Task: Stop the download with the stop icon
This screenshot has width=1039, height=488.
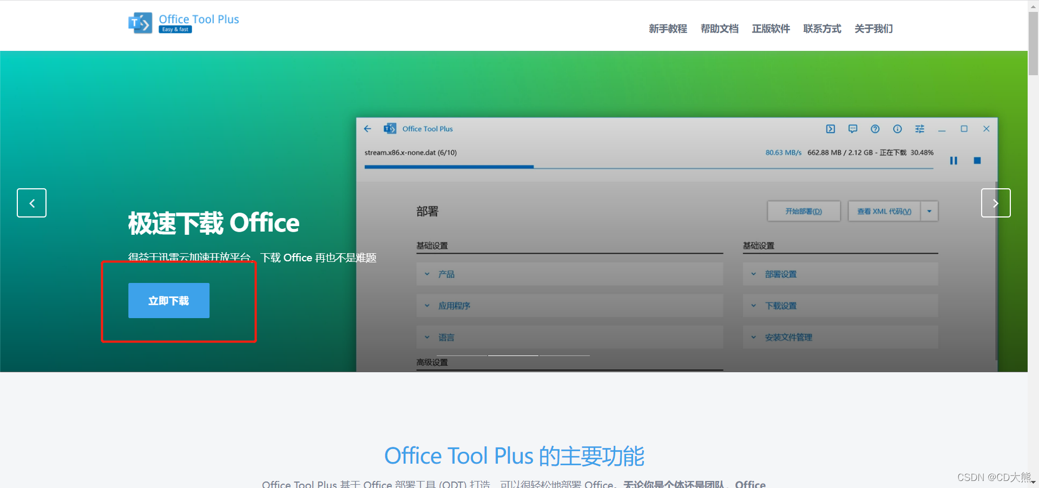Action: (977, 161)
